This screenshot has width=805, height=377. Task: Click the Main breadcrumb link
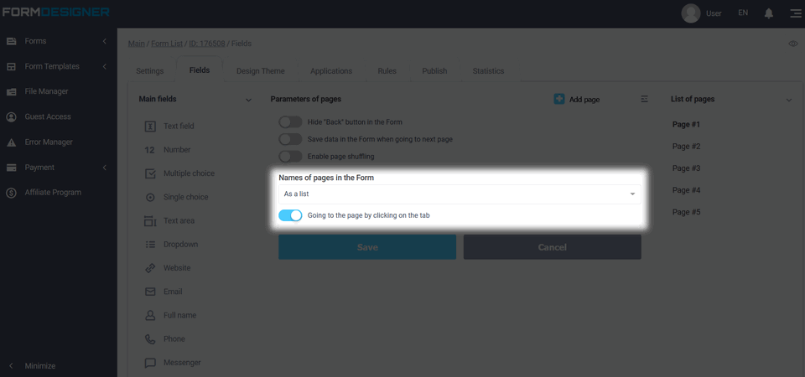[x=137, y=44]
